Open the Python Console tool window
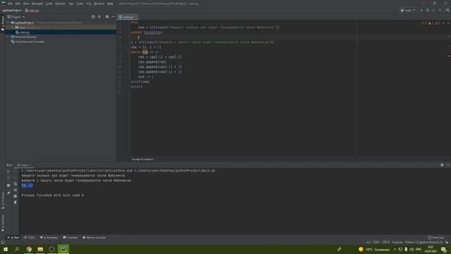 point(94,238)
